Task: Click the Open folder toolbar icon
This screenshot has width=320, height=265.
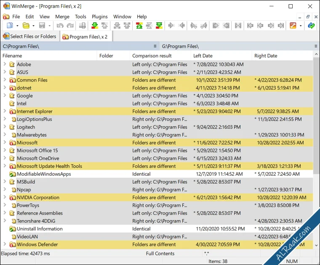Action: point(26,26)
